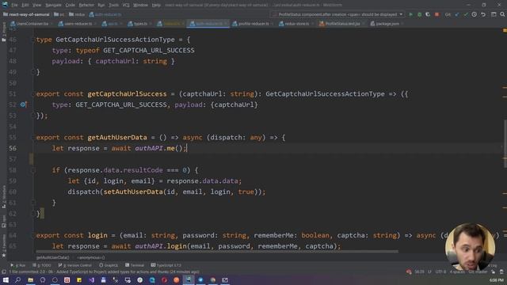Click Git master branch in status bar

(478, 272)
